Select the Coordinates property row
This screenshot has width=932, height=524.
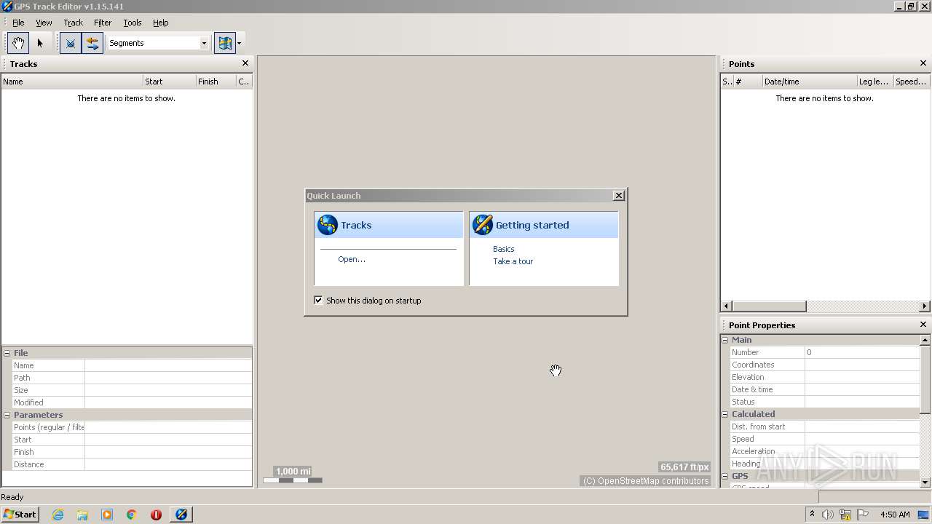[825, 365]
